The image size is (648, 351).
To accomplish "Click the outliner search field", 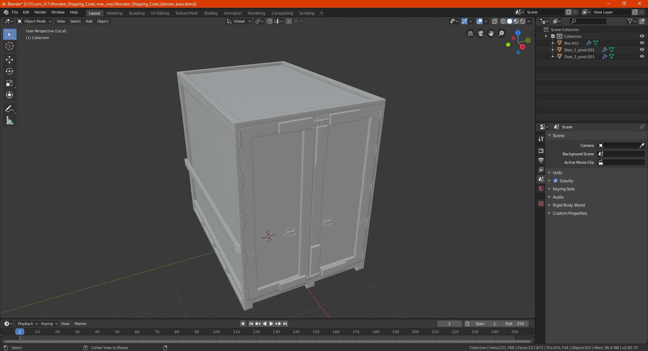I will tap(588, 21).
